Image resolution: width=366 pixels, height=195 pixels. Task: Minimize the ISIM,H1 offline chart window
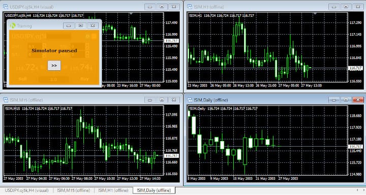pos(334,7)
